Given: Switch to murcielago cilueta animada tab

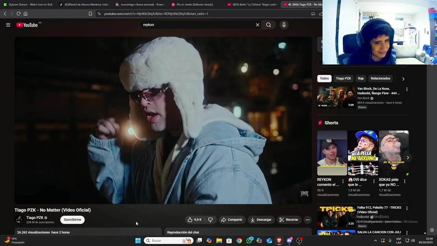Looking at the screenshot, I should [x=140, y=4].
